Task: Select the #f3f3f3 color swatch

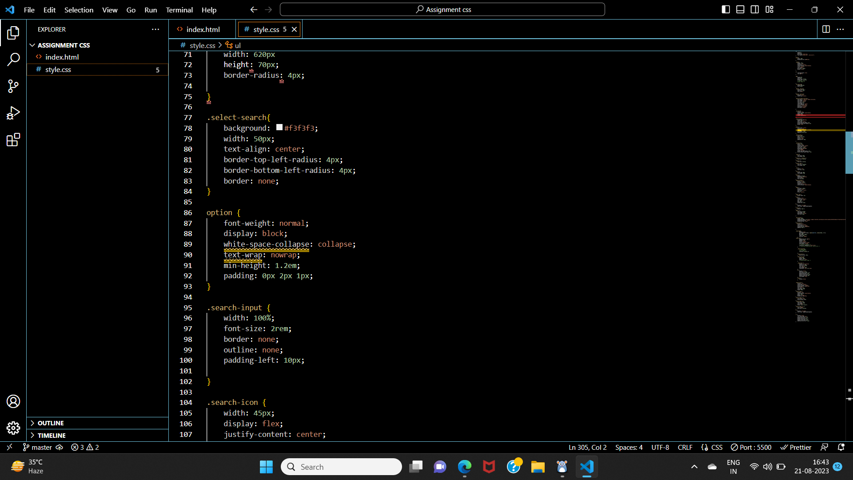Action: 279,128
